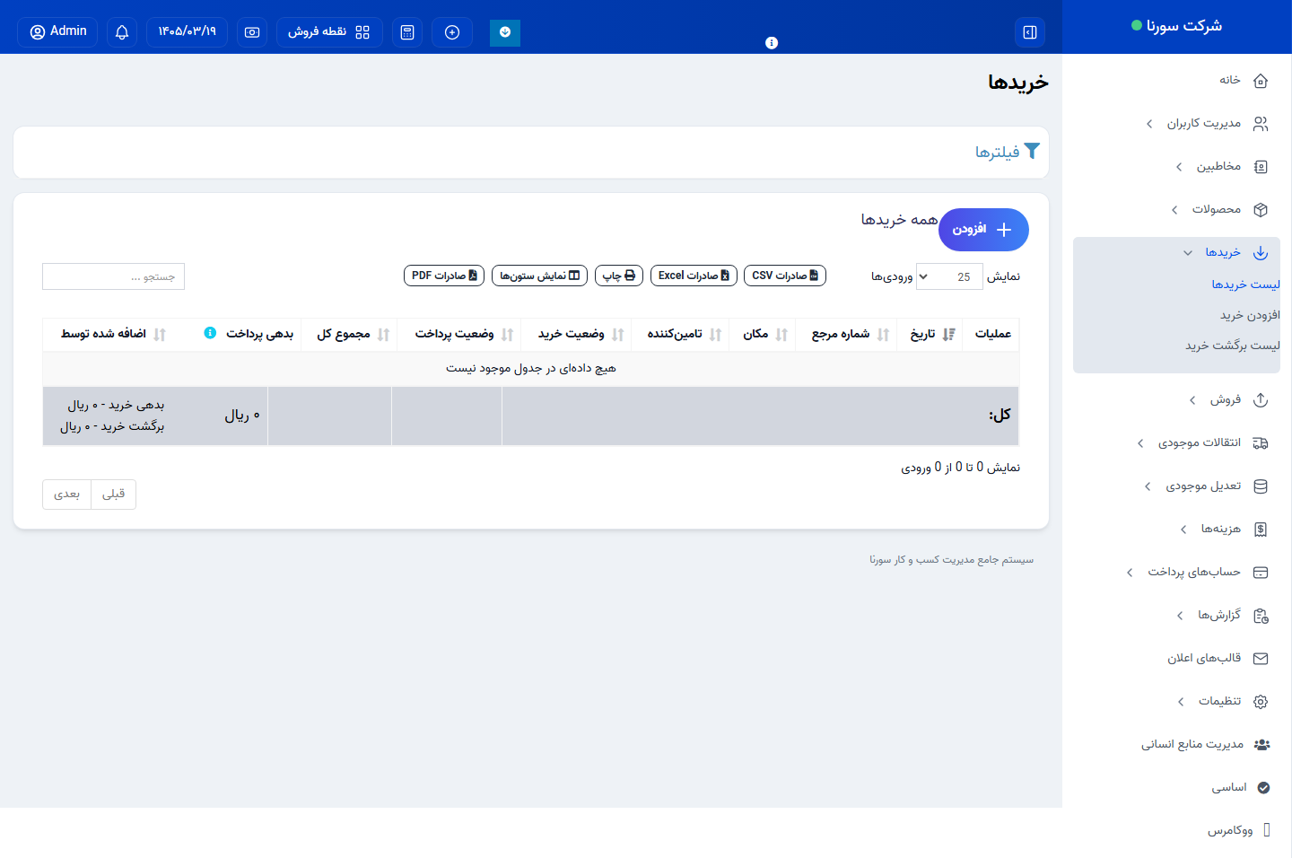Open the نقطه فروش POS button
Image resolution: width=1292 pixels, height=858 pixels.
(x=329, y=32)
